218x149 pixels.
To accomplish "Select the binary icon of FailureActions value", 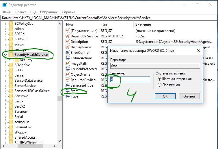I will (x=68, y=58).
